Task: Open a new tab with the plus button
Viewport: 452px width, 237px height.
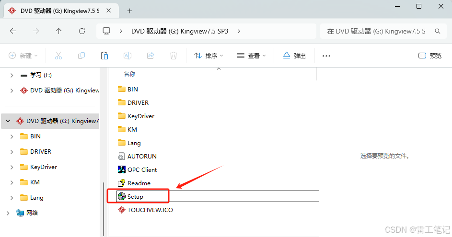Action: [130, 11]
